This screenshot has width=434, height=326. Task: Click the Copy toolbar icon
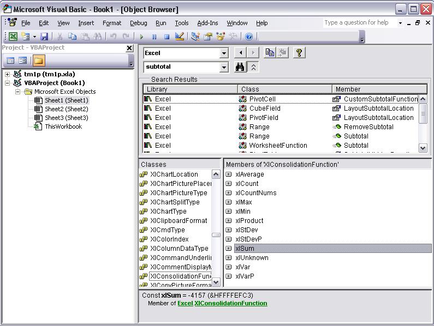click(72, 36)
